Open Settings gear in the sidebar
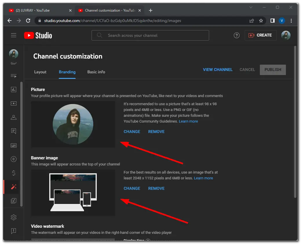The image size is (303, 246). coord(14,217)
